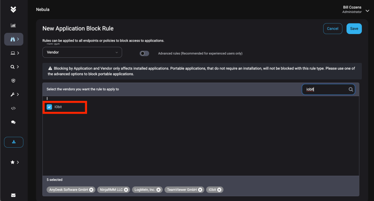This screenshot has height=201, width=374.
Task: Remove the AnyDesk Software GmbH chip
Action: 91,190
